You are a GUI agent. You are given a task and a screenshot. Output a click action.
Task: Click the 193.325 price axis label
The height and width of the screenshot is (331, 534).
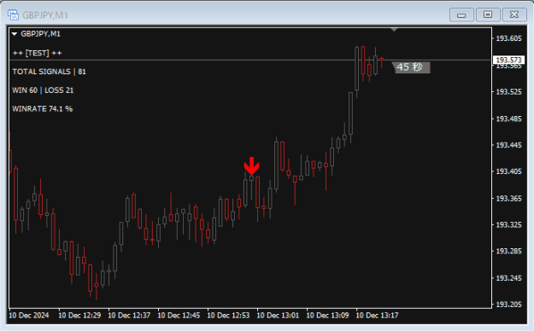(x=508, y=225)
